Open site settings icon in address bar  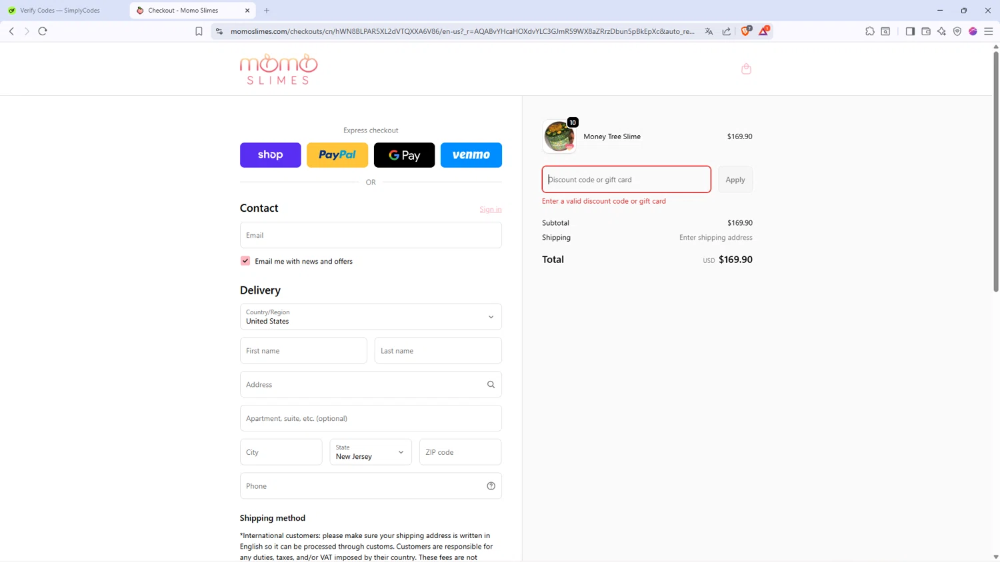click(219, 31)
